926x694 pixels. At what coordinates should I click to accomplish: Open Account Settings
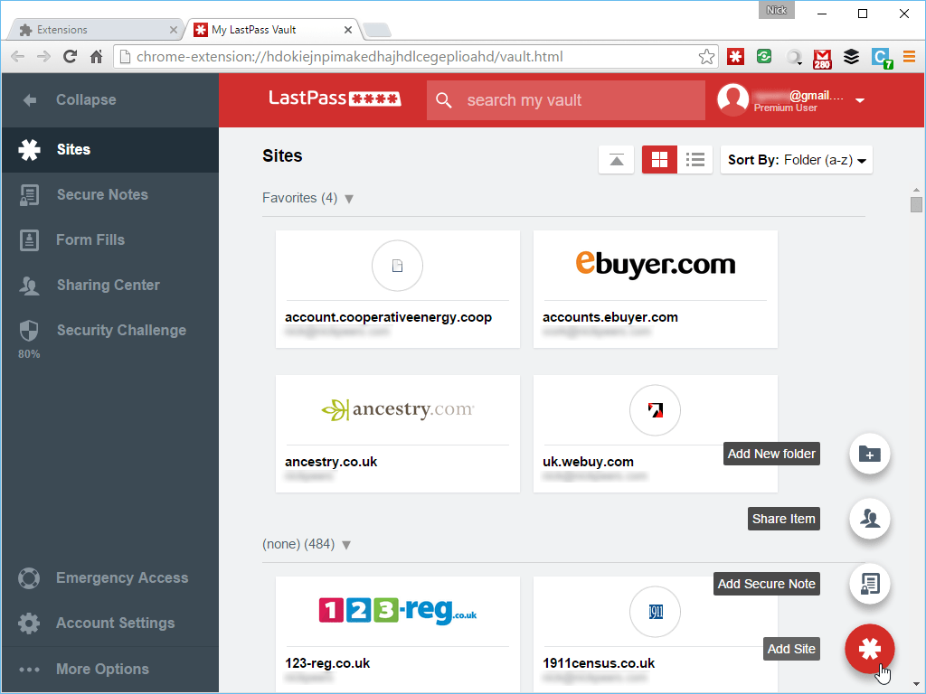coord(31,623)
